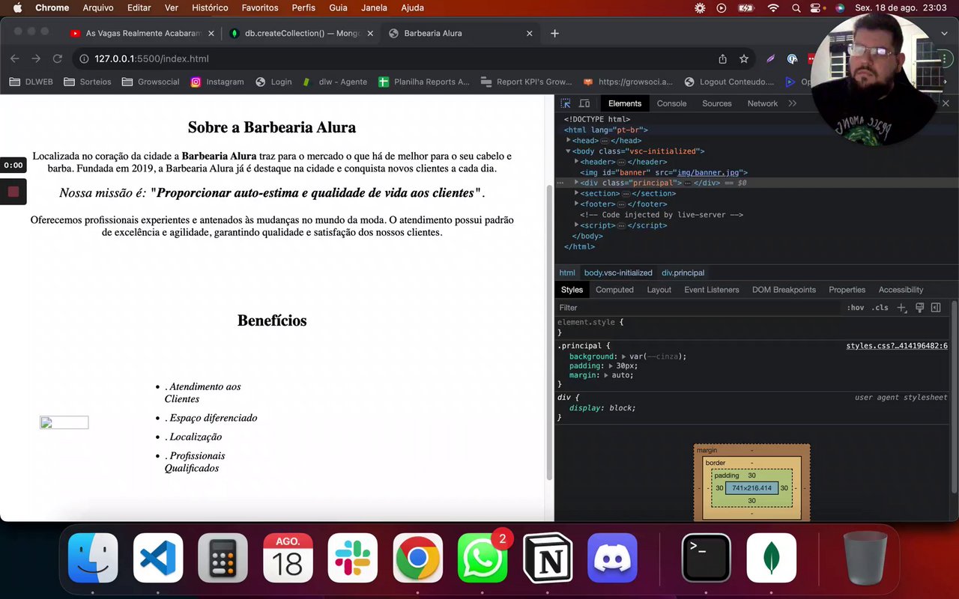Image resolution: width=959 pixels, height=599 pixels.
Task: Open Slack from the dock
Action: 352,558
